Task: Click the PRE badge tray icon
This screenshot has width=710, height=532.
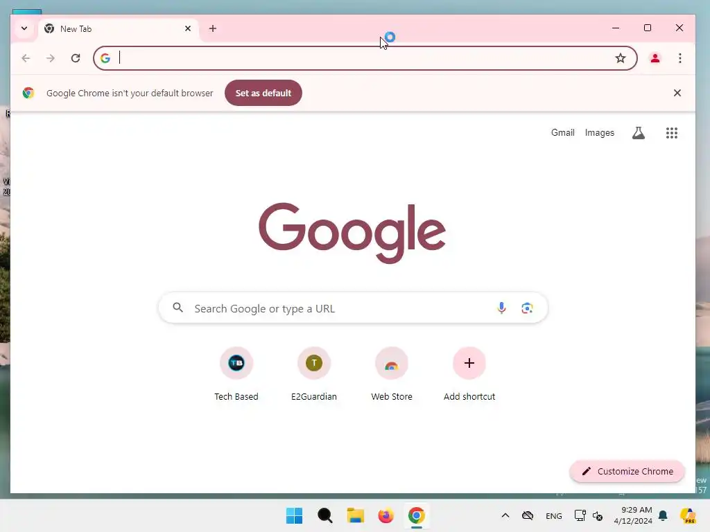Action: coord(688,515)
